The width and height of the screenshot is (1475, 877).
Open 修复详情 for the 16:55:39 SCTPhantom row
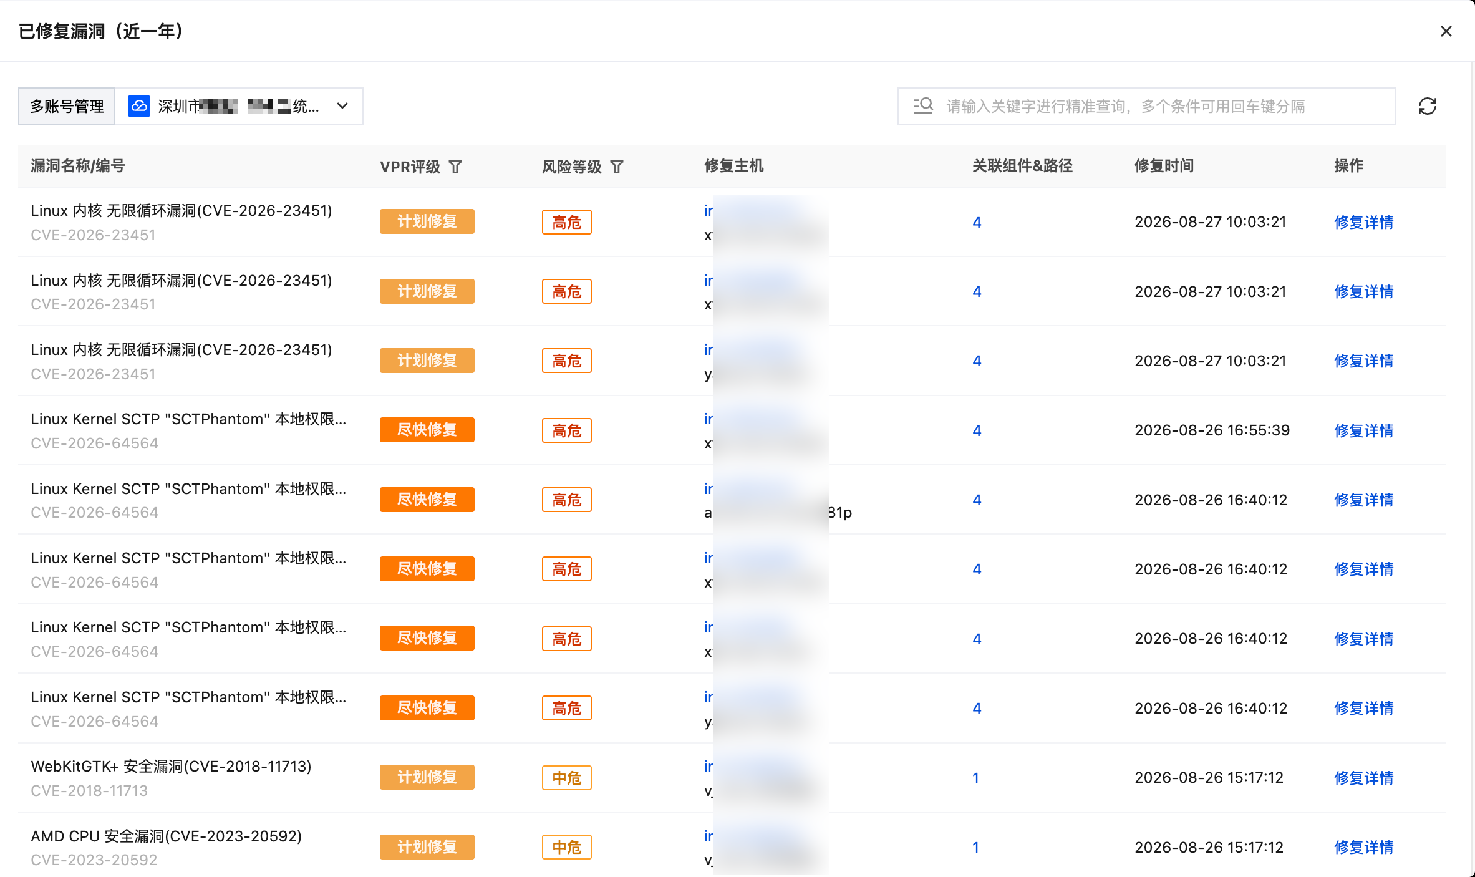tap(1363, 430)
